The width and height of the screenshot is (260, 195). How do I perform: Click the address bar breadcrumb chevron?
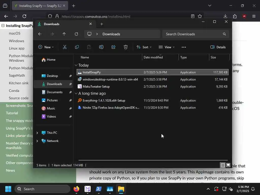point(97,34)
